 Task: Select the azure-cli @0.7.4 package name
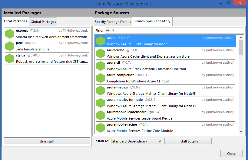[x=114, y=62]
